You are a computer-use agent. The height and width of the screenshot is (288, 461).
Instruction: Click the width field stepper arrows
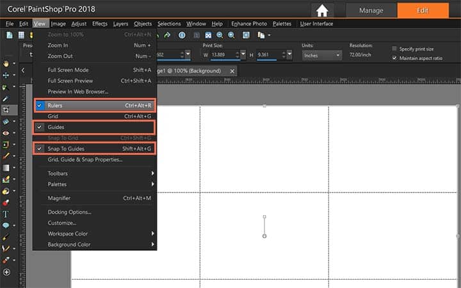[x=238, y=54]
